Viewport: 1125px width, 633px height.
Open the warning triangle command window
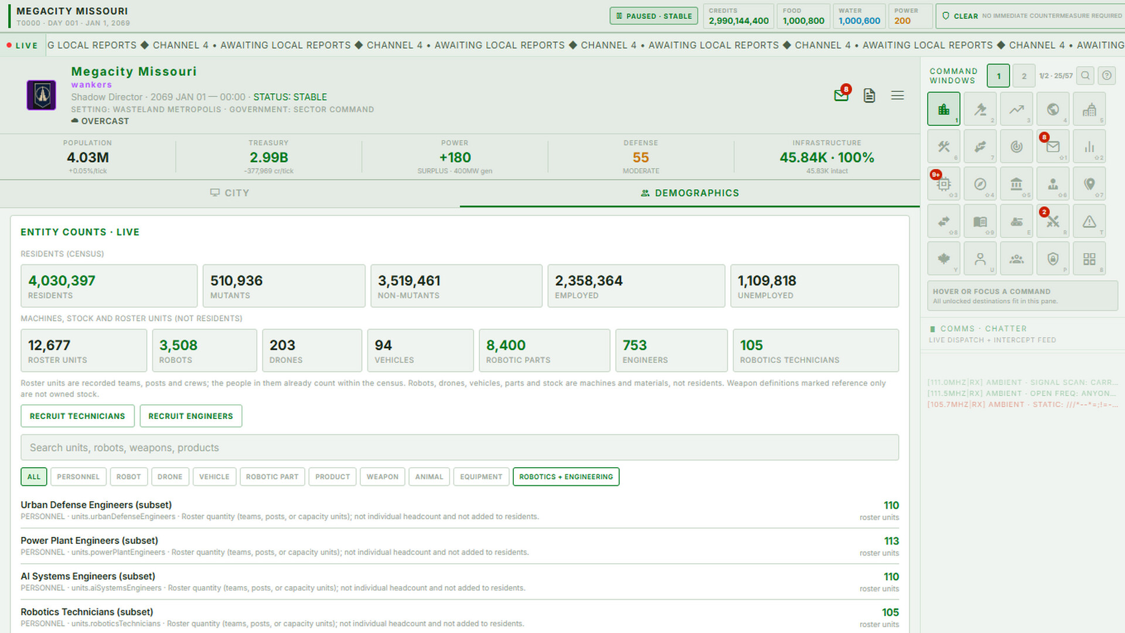click(1089, 222)
